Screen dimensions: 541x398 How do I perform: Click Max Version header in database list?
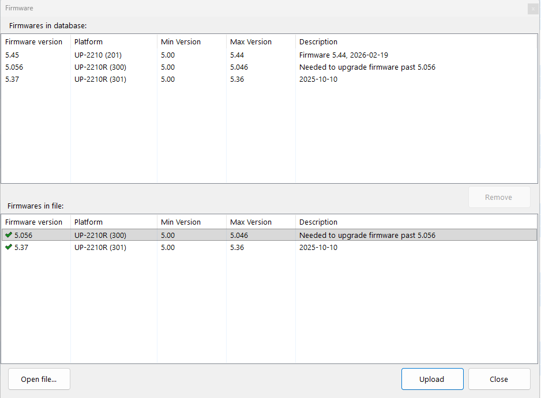pyautogui.click(x=251, y=41)
